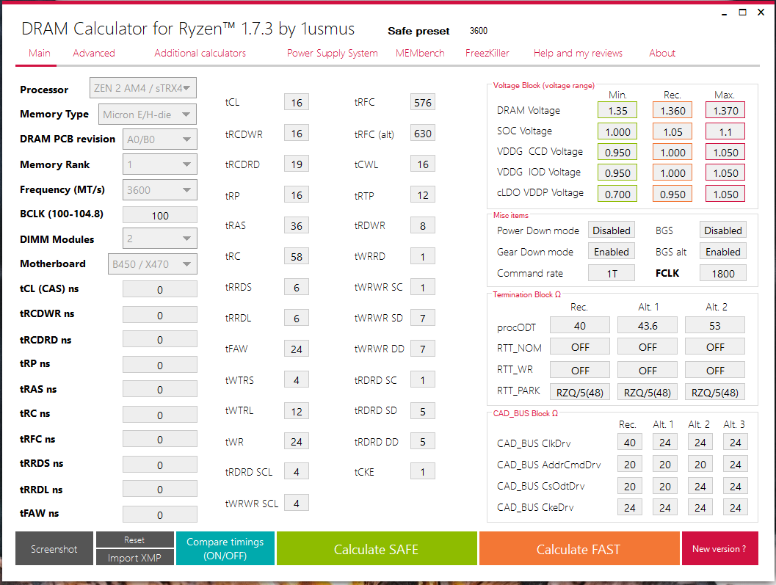Click the tRP ns input field
This screenshot has width=776, height=585.
click(160, 365)
